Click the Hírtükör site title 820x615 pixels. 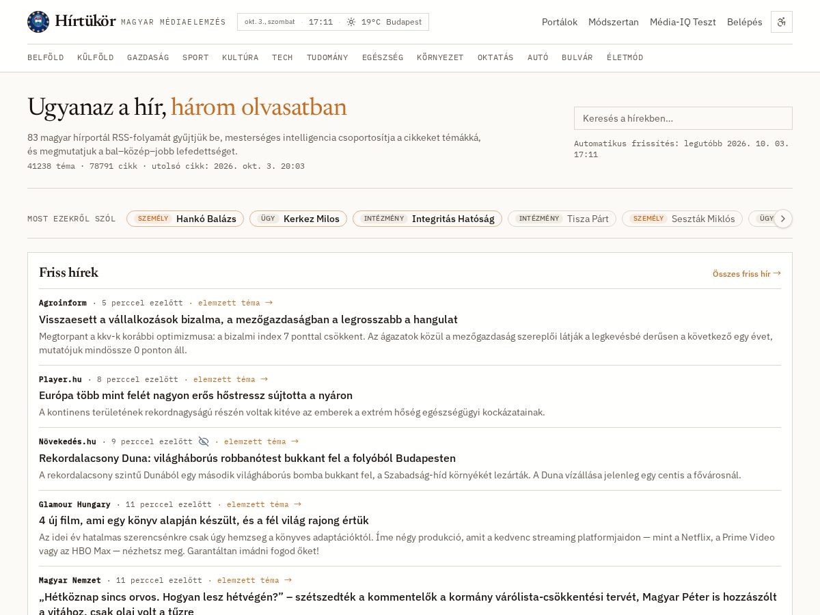tap(85, 22)
